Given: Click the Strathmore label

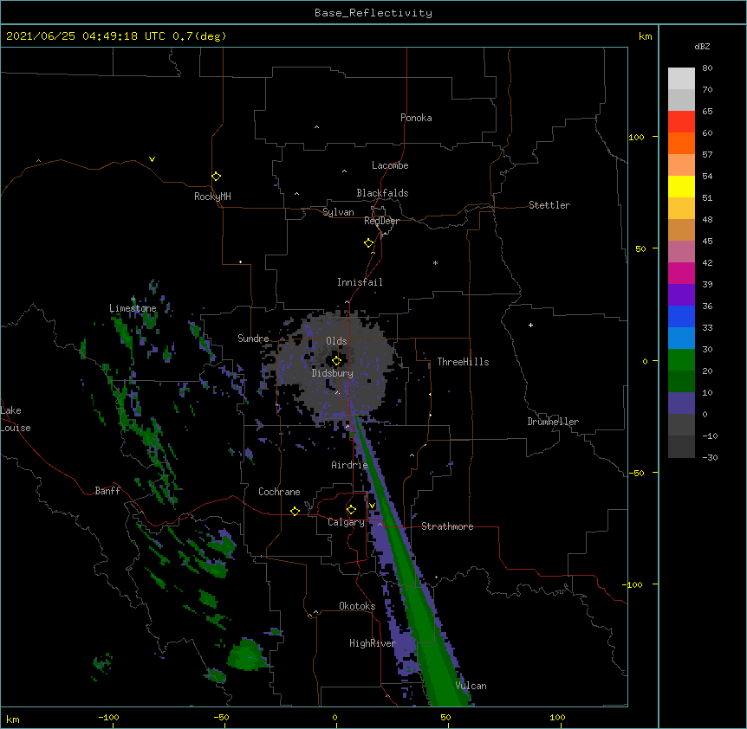Looking at the screenshot, I should pos(447,526).
